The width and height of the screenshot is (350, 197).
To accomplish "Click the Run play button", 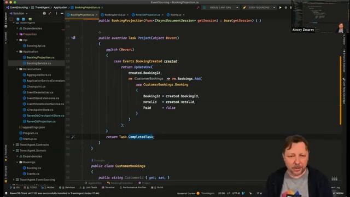I will [281, 7].
